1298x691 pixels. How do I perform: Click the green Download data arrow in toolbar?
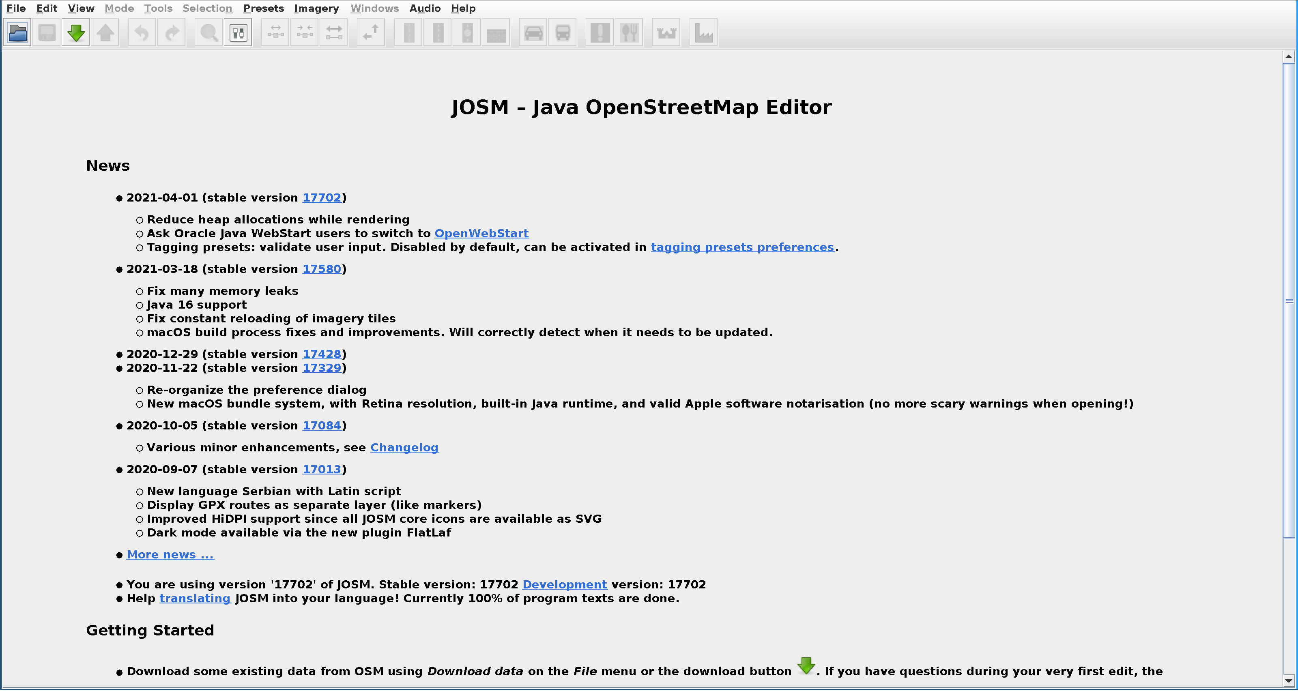(x=75, y=33)
